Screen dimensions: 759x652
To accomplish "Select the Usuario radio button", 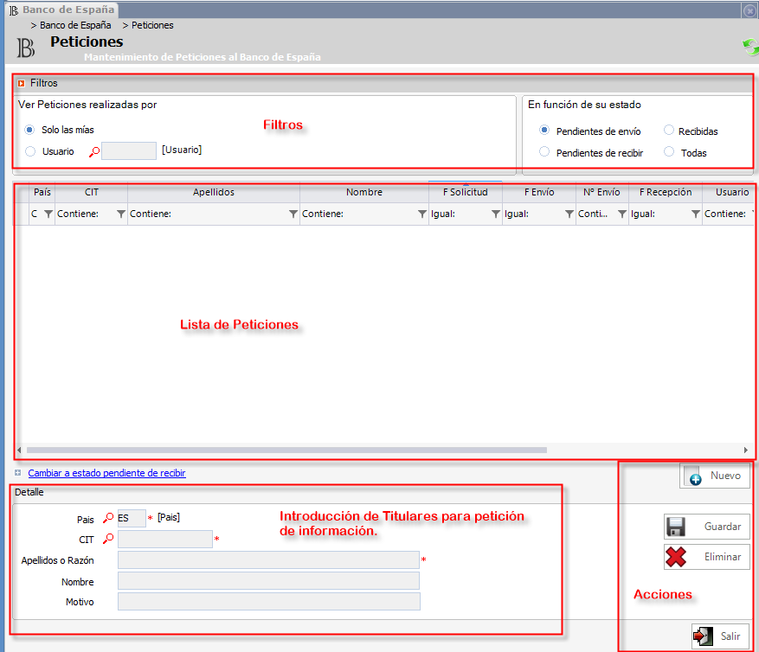I will [x=30, y=151].
